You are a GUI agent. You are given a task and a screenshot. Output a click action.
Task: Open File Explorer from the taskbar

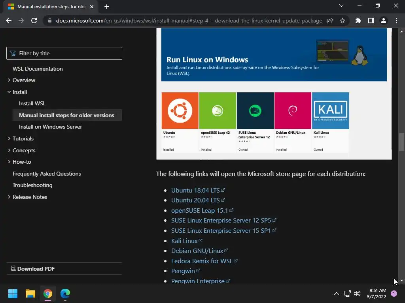(x=30, y=294)
